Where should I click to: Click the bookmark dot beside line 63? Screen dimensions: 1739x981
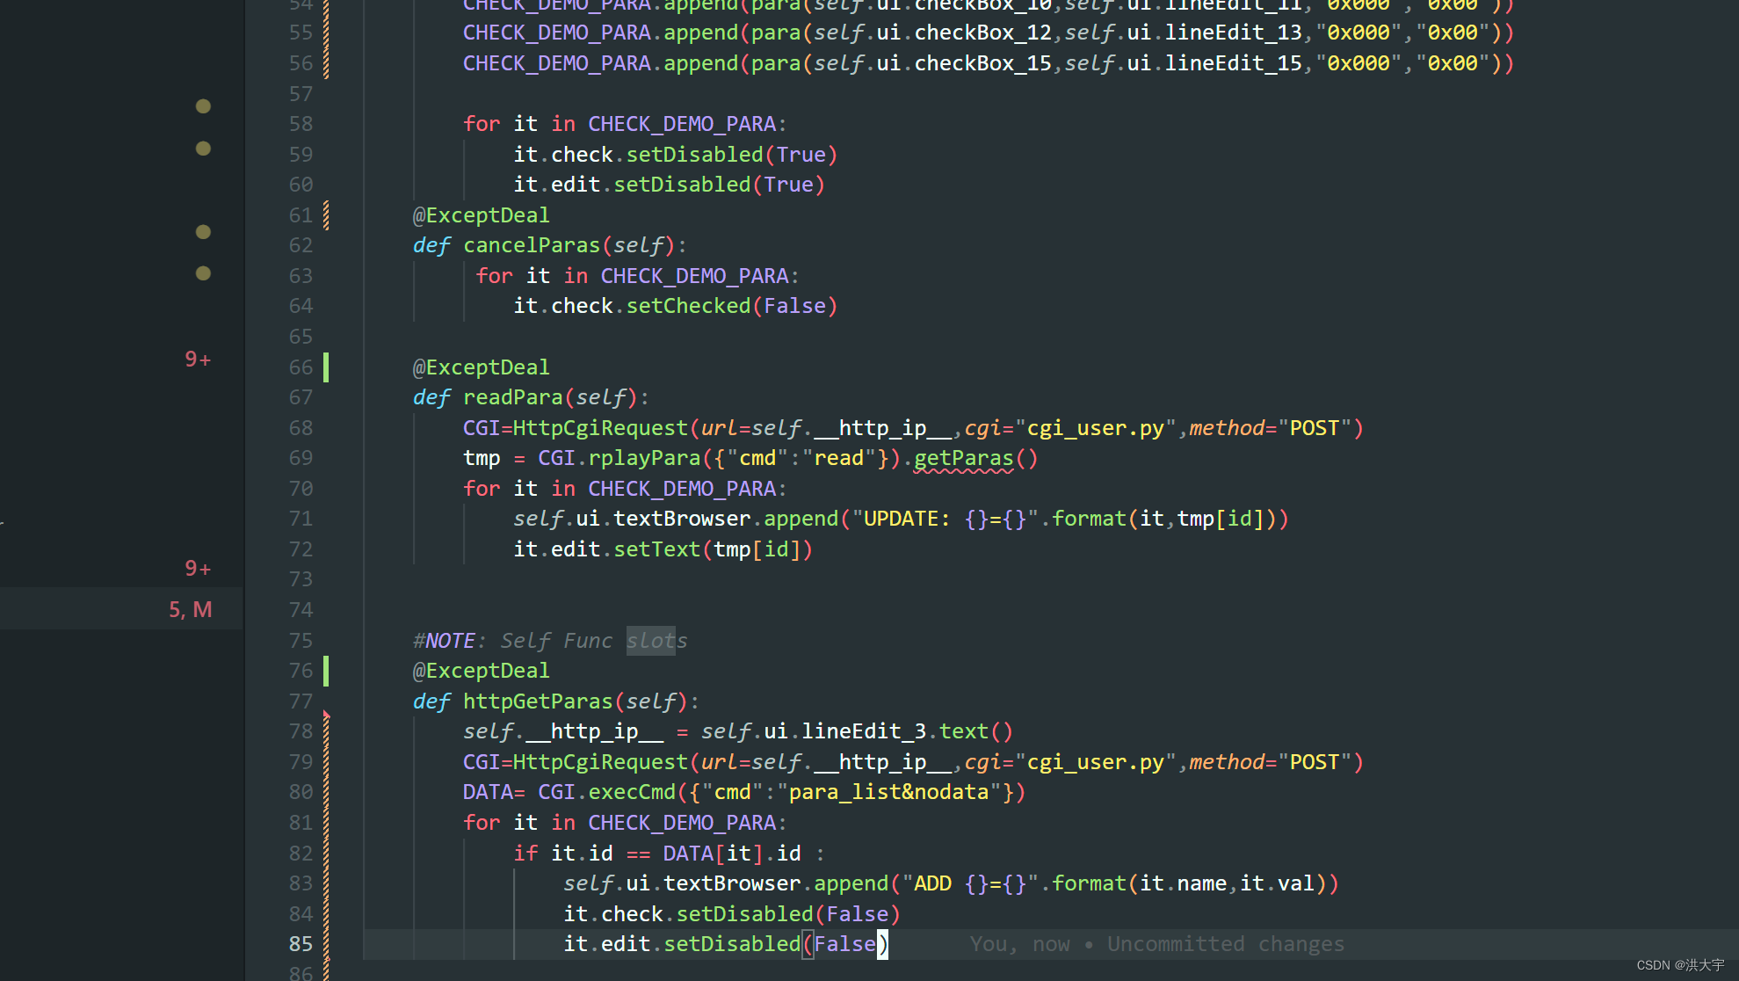tap(203, 273)
